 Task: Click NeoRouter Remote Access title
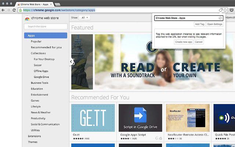coord(188,135)
